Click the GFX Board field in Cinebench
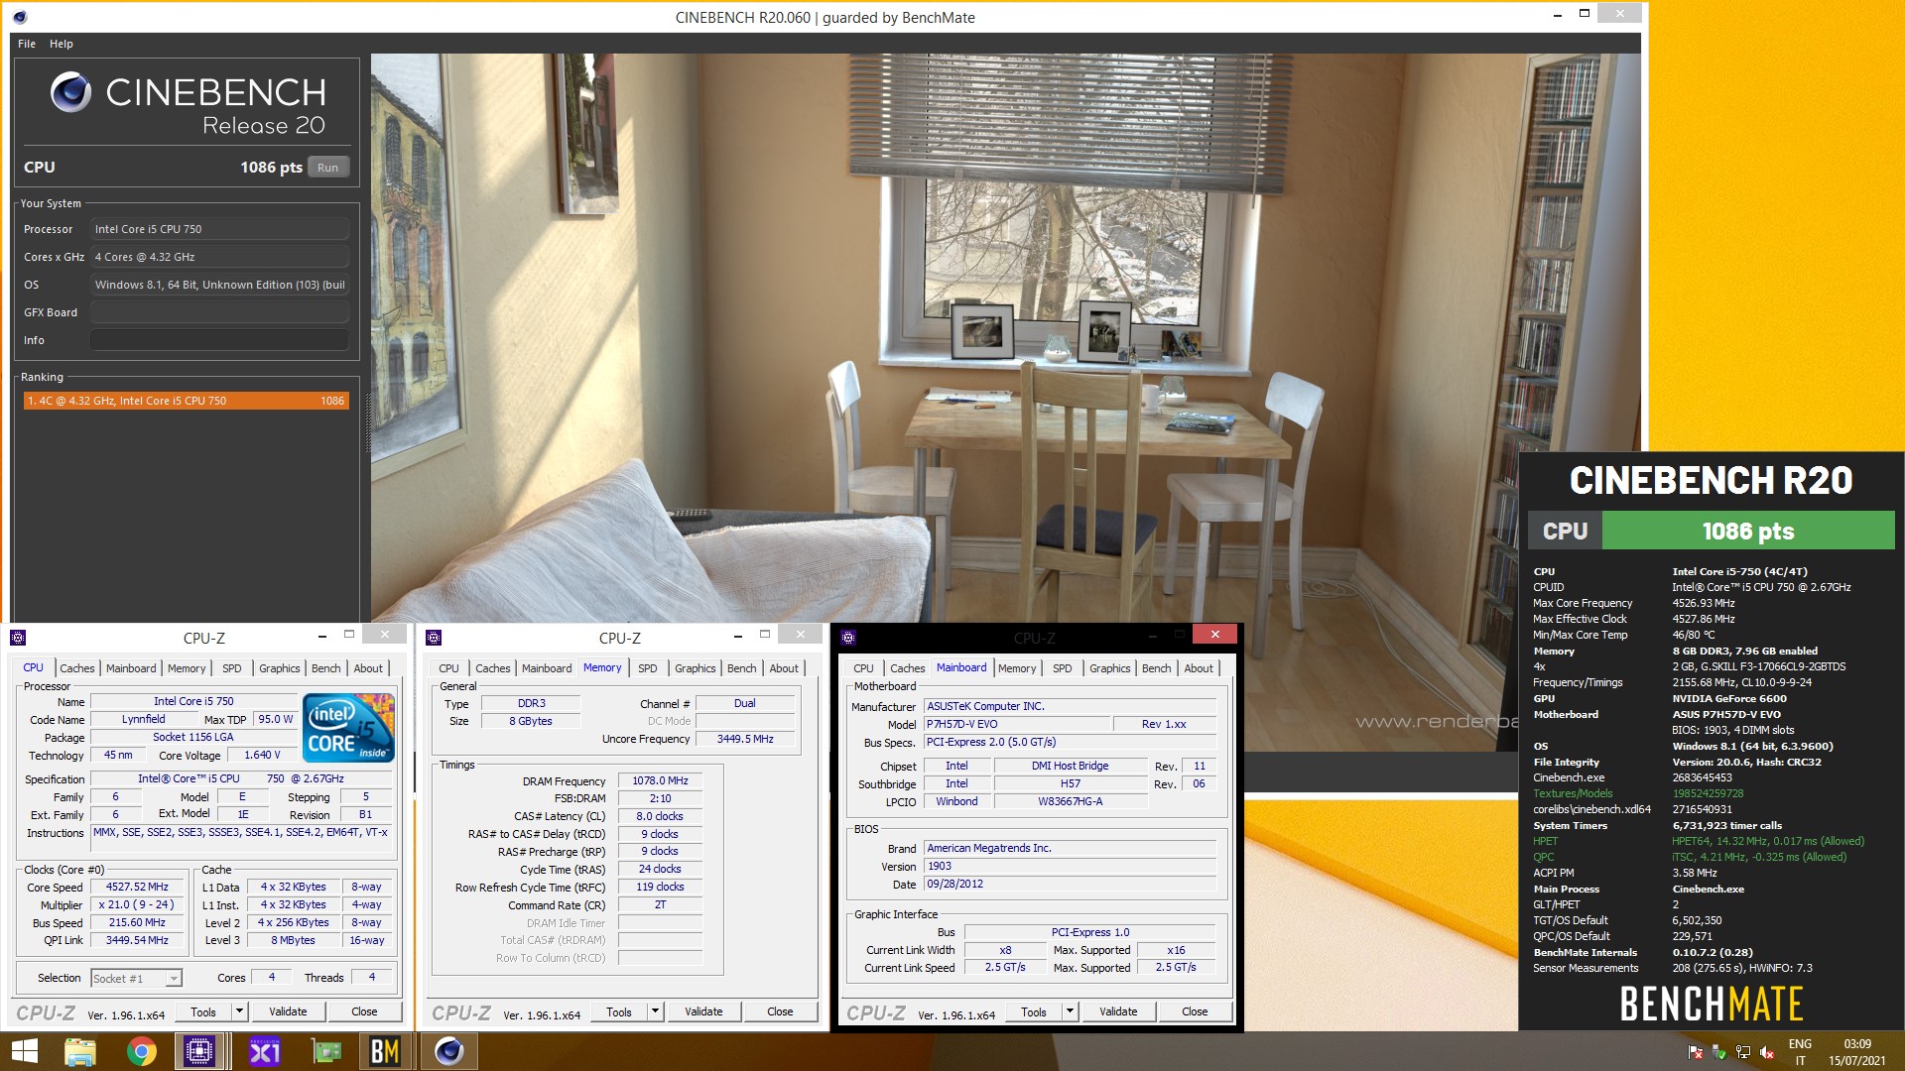 click(x=219, y=312)
